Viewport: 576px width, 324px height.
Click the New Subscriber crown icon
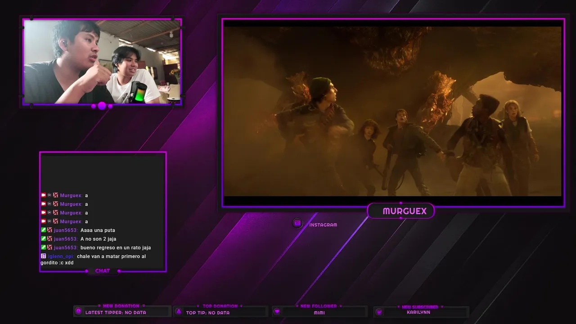pyautogui.click(x=379, y=312)
